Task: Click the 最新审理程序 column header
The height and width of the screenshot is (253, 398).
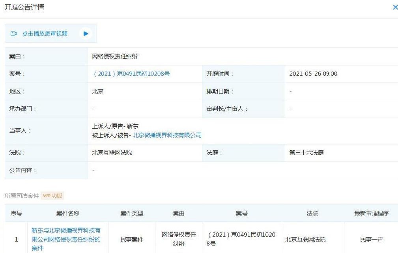Action: click(x=372, y=213)
